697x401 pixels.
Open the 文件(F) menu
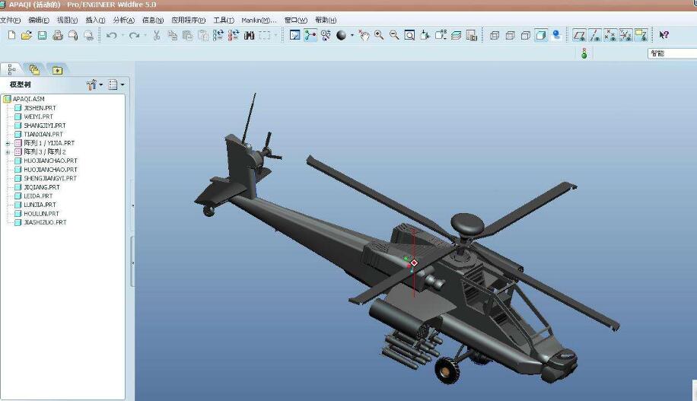(x=11, y=20)
